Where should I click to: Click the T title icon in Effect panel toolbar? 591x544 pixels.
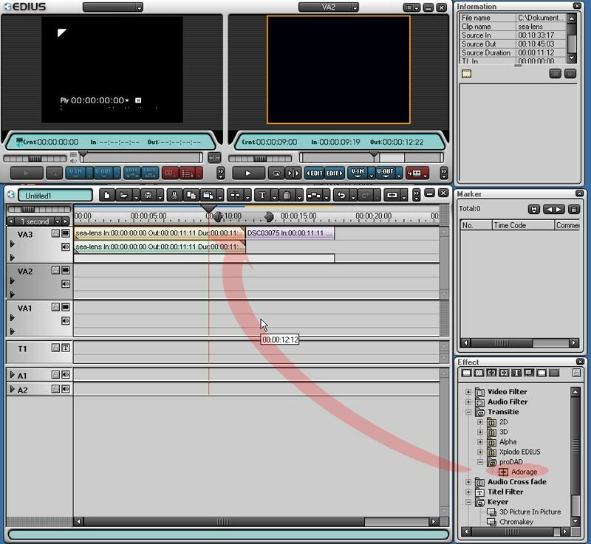tap(516, 373)
